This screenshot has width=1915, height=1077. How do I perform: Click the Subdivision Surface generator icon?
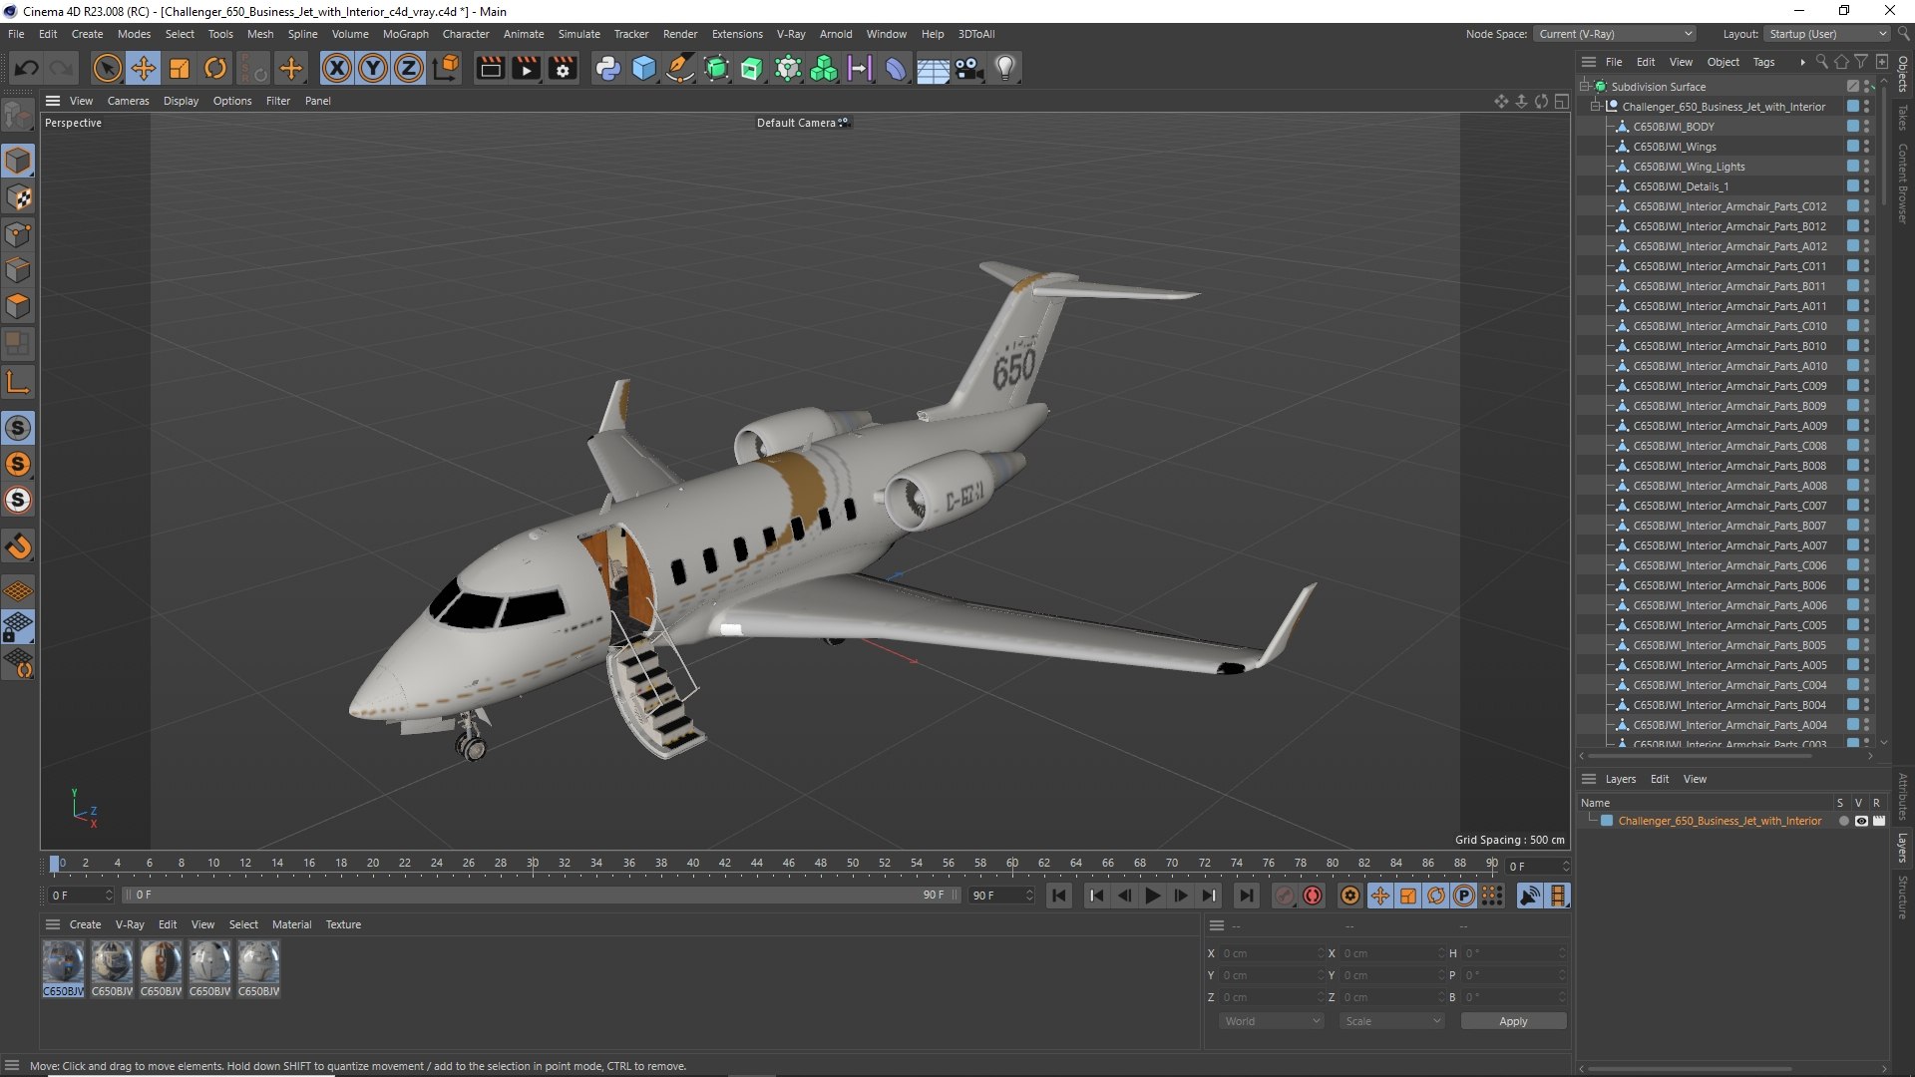[x=716, y=68]
